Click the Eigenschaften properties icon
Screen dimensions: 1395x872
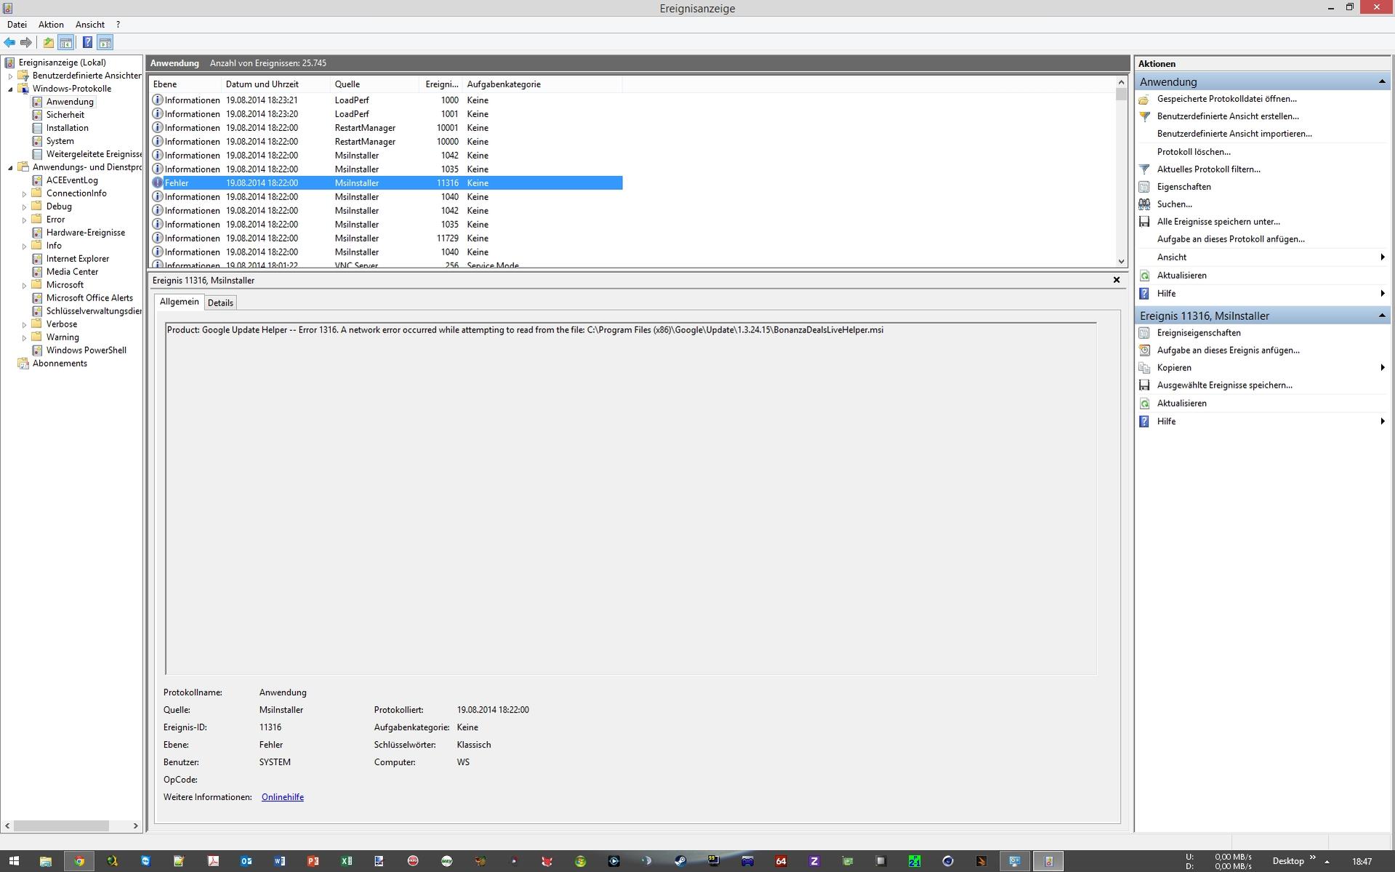pyautogui.click(x=1144, y=187)
